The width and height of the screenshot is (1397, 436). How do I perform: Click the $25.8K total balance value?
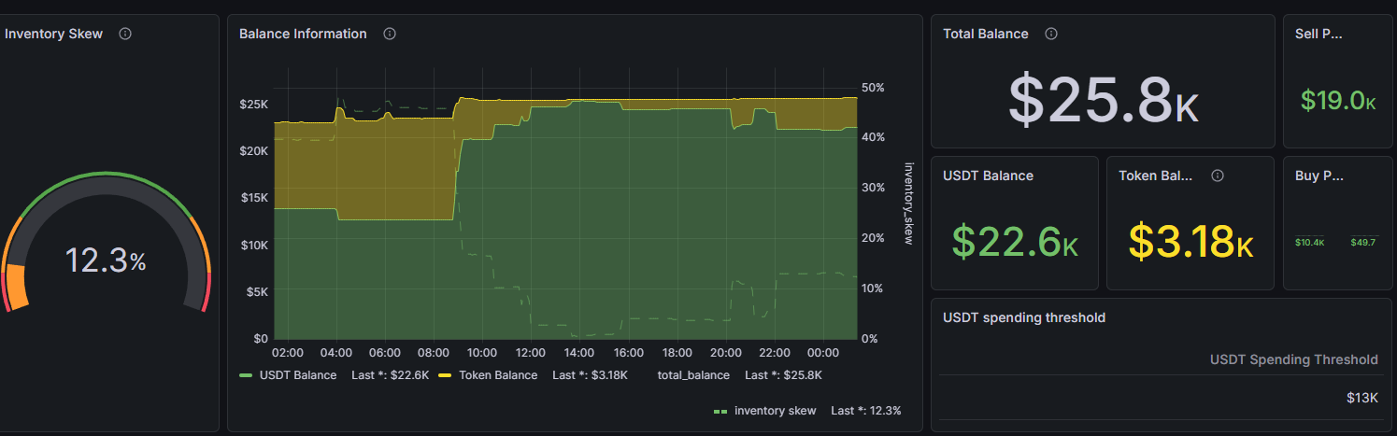pos(1103,100)
